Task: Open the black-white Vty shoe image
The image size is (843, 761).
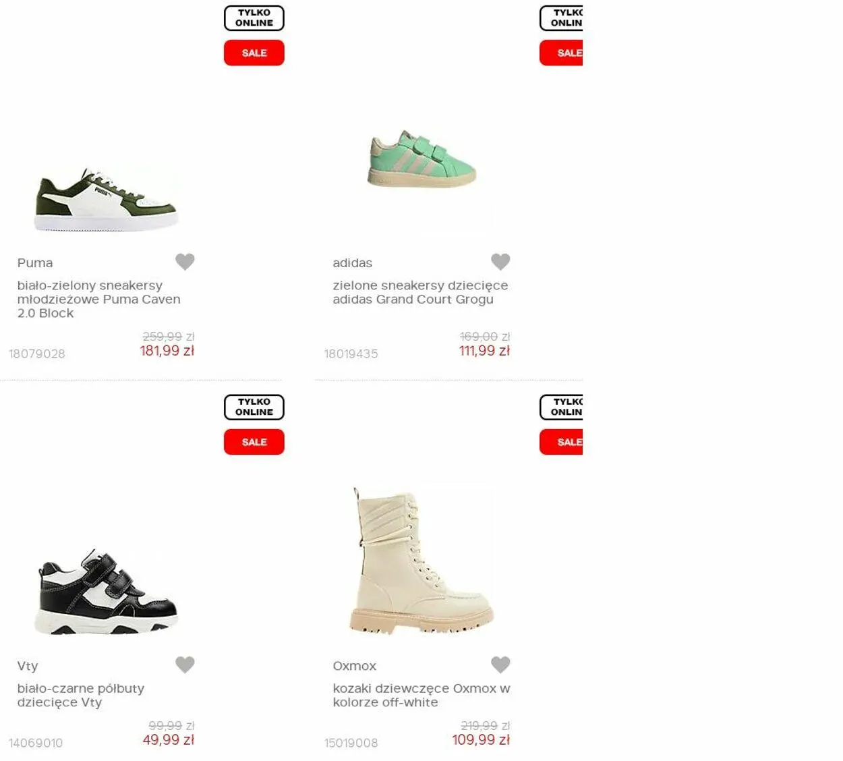Action: [106, 591]
